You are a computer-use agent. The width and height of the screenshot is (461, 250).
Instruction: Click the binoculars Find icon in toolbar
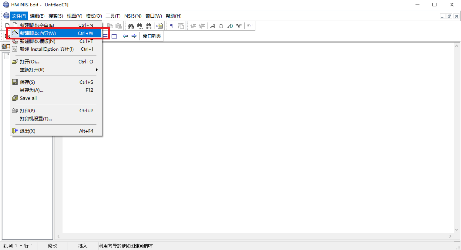tap(131, 26)
